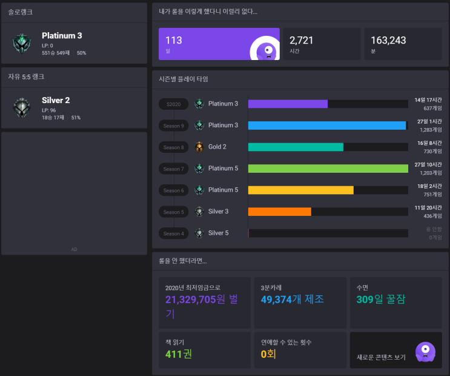Click the Silver 2 flex rank emblem
This screenshot has width=450, height=376.
[x=22, y=108]
